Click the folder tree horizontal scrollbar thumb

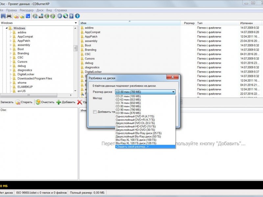(x=29, y=95)
